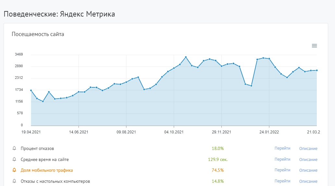
Task: Click orange bell beside Доля мобильного трафика
Action: click(14, 170)
